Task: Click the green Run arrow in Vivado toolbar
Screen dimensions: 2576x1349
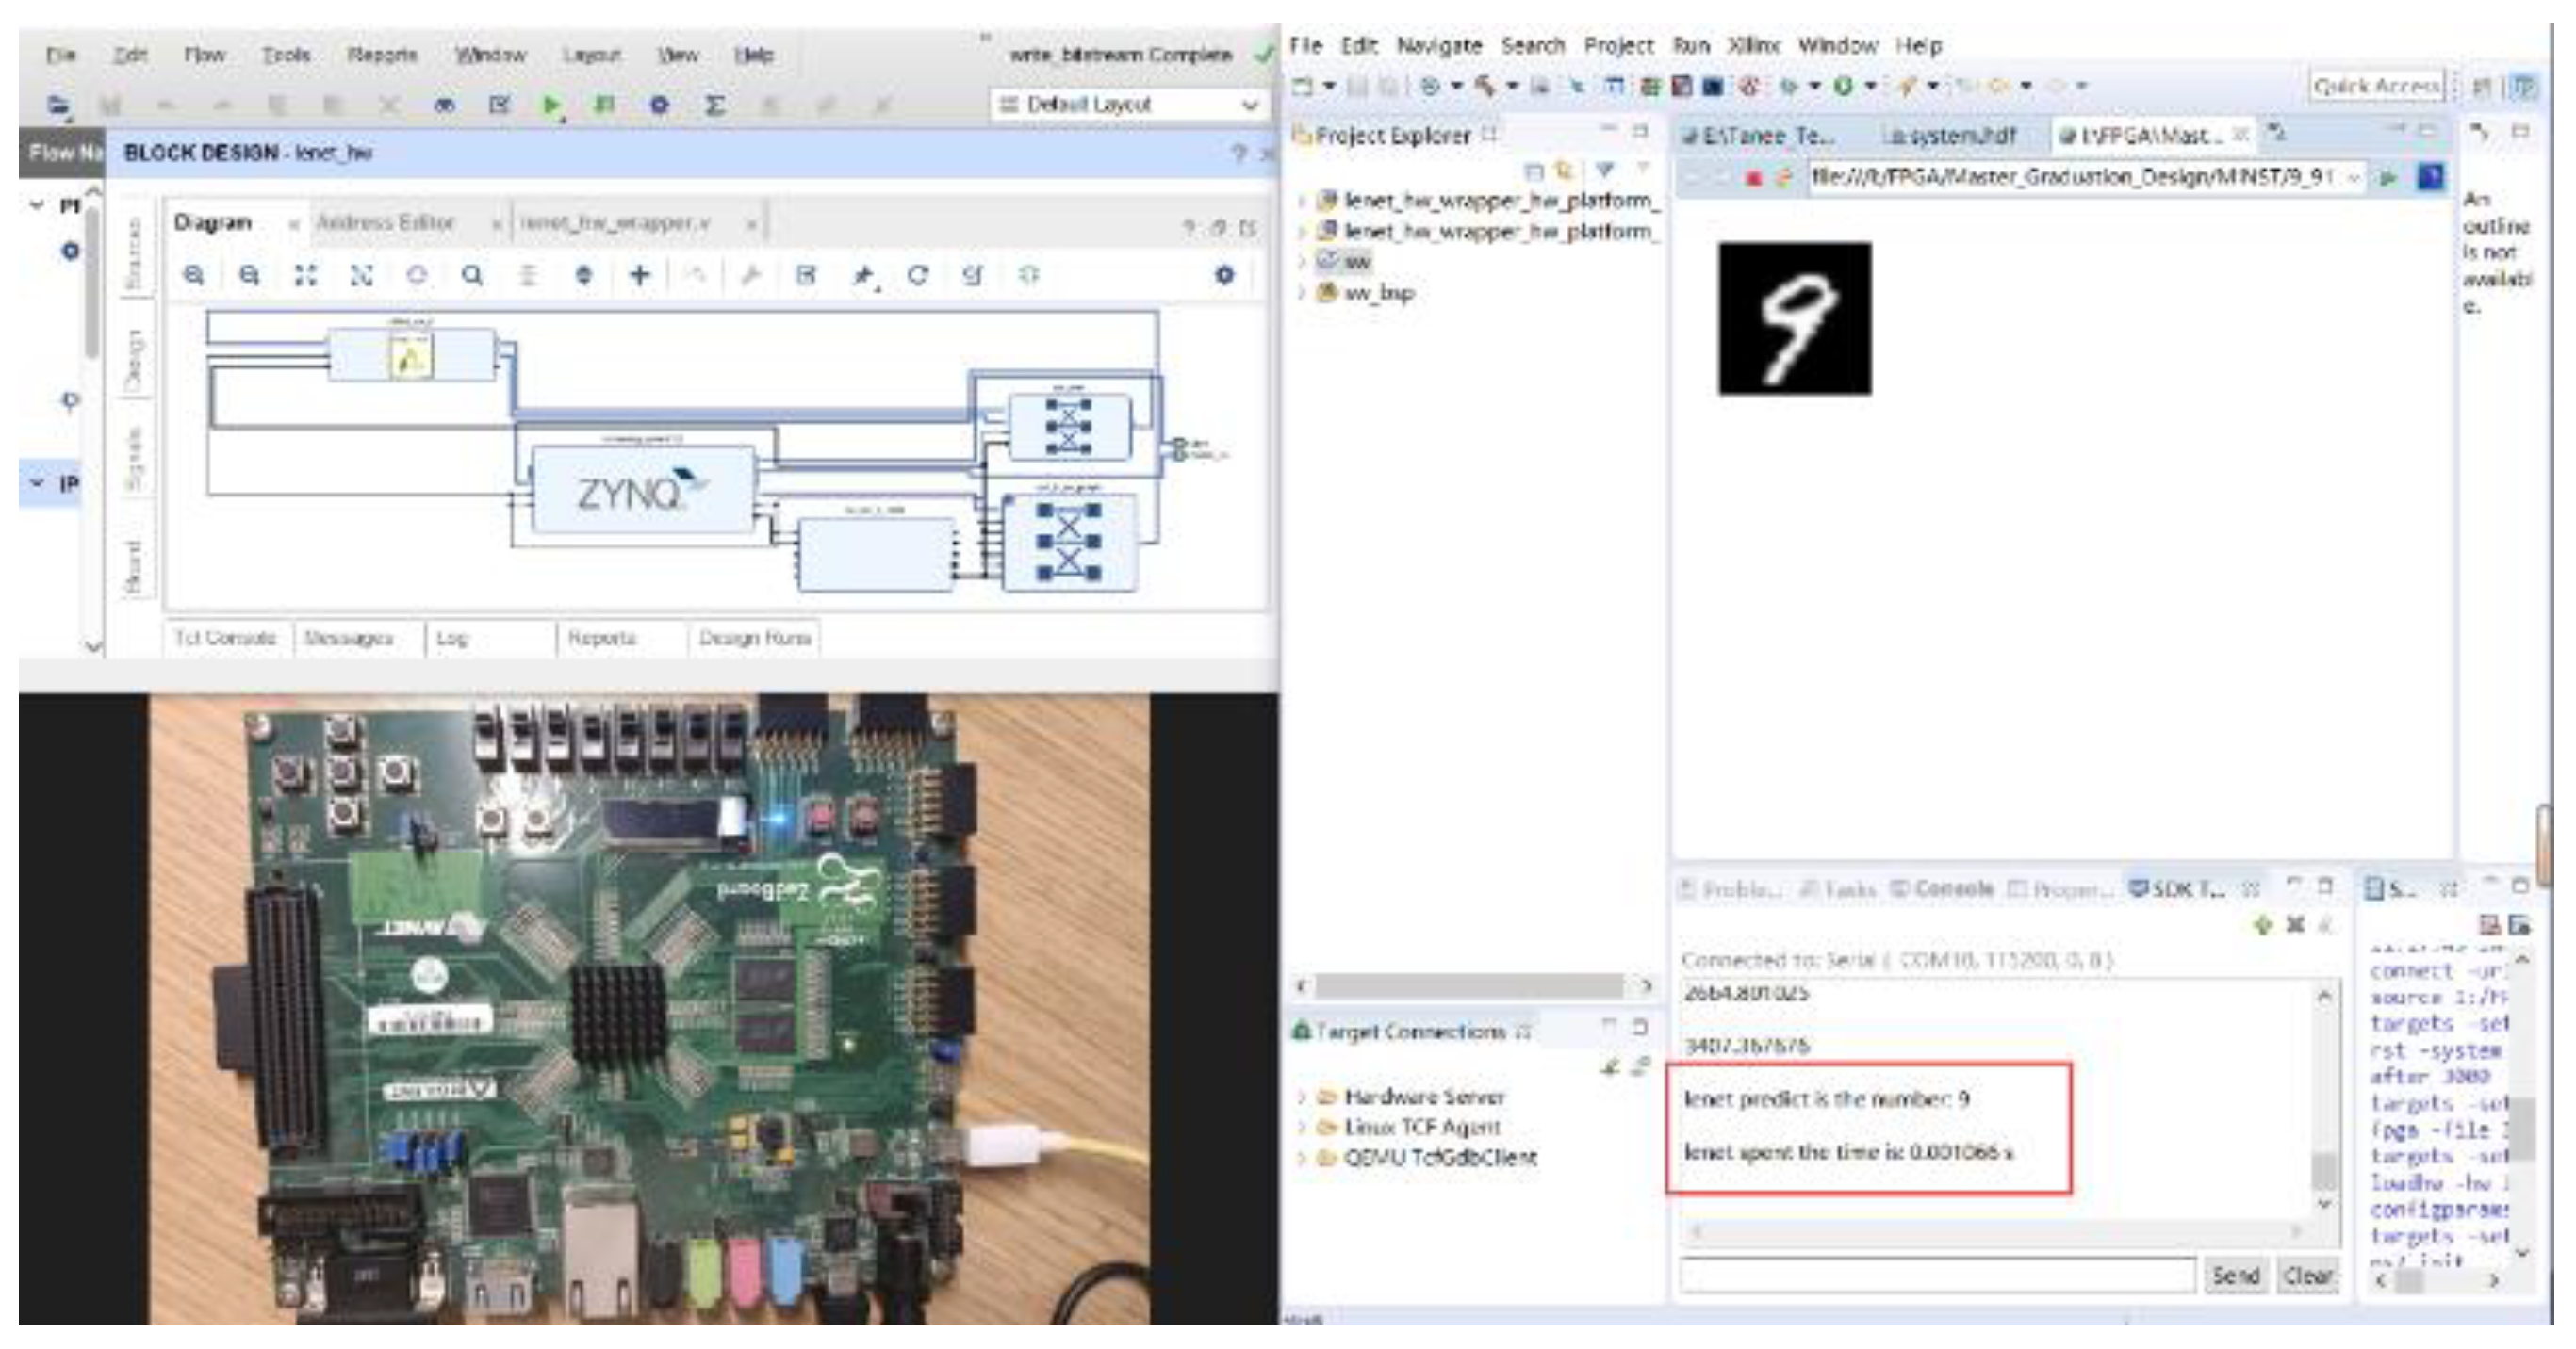Action: coord(550,105)
